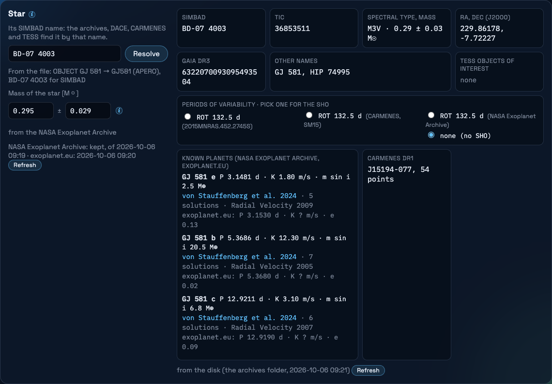Select ROT 132.5 d from CARMENES, SM15
Image resolution: width=552 pixels, height=384 pixels.
[309, 115]
